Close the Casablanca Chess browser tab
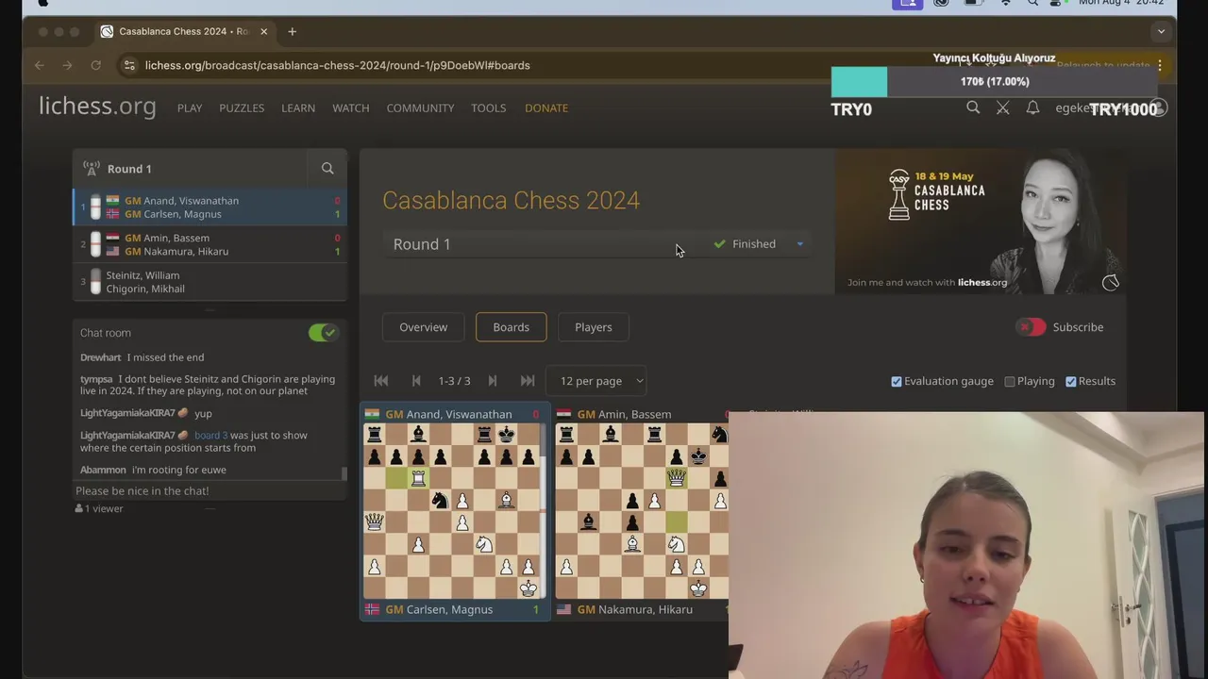 (263, 31)
